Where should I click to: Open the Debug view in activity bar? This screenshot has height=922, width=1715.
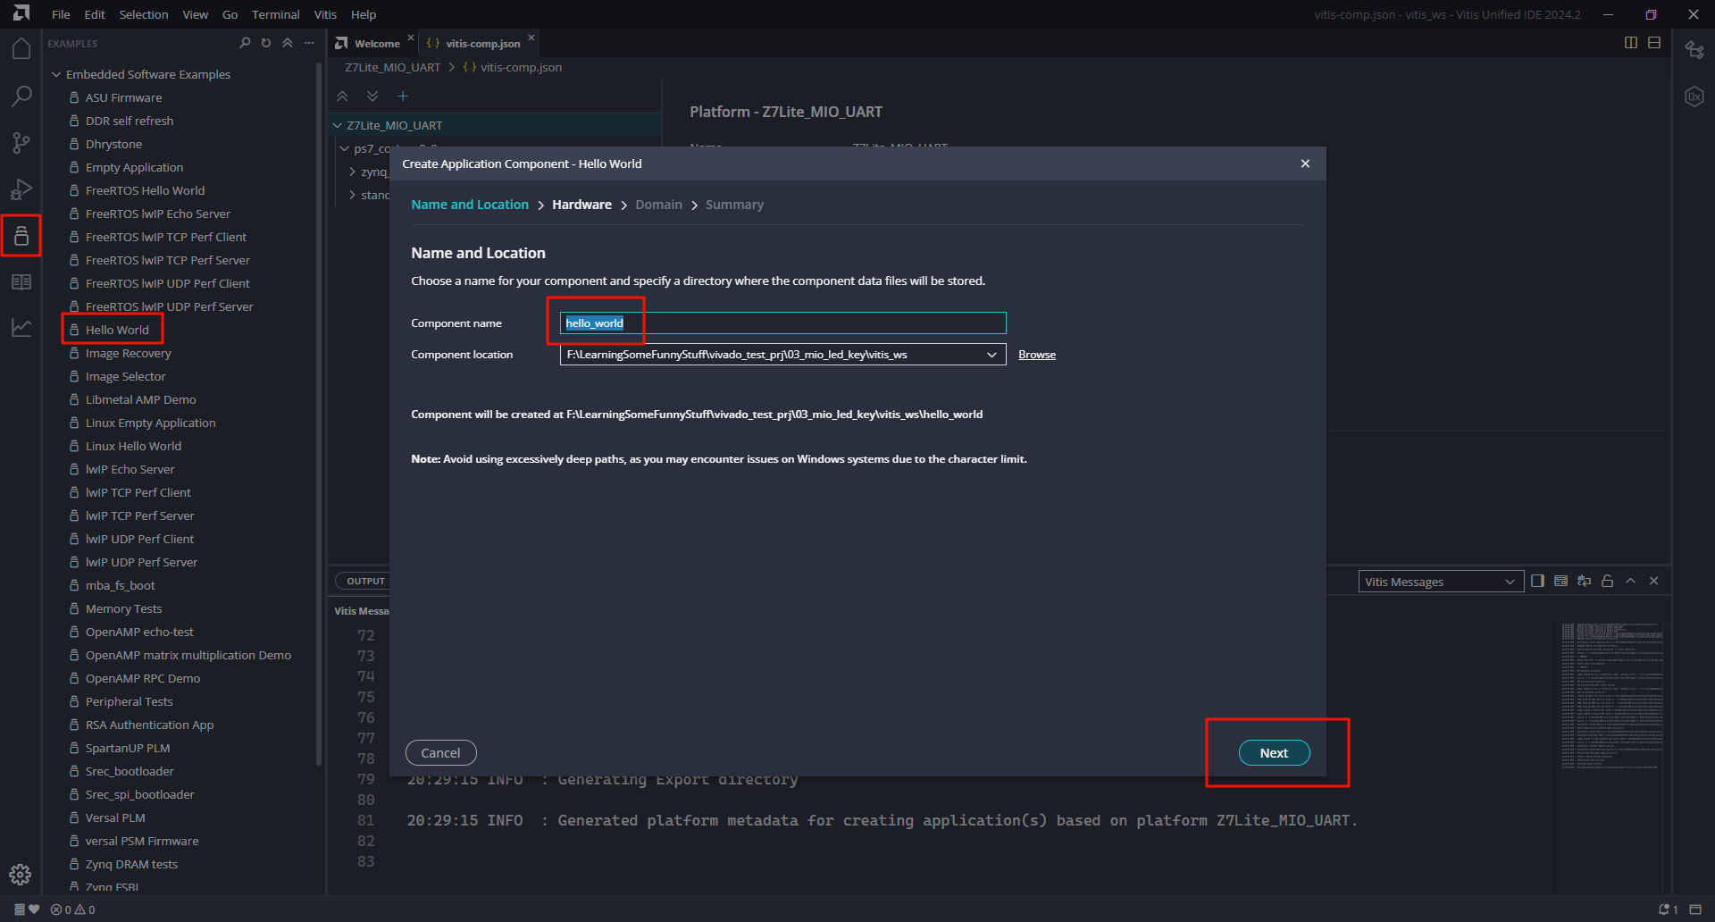pyautogui.click(x=21, y=189)
